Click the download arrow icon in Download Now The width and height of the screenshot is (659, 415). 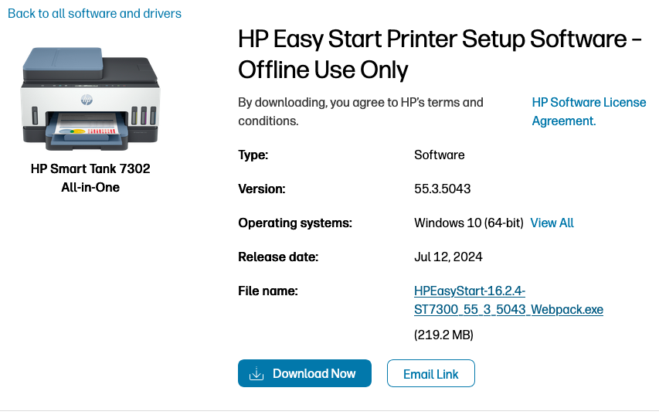click(256, 374)
